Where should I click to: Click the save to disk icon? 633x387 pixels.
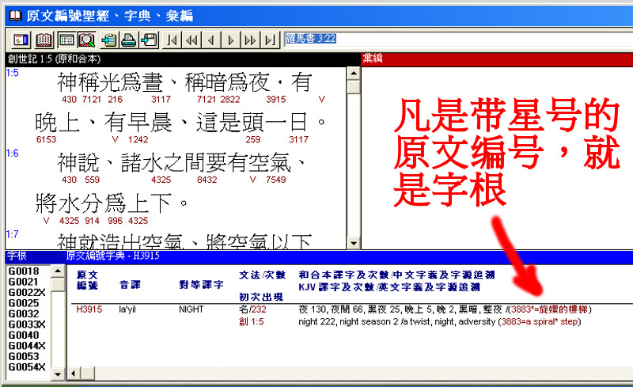149,40
